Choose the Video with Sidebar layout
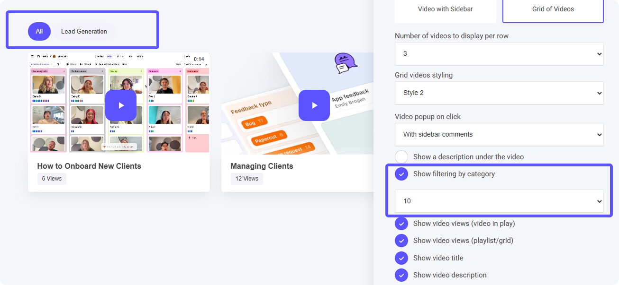This screenshot has width=619, height=285. [445, 9]
